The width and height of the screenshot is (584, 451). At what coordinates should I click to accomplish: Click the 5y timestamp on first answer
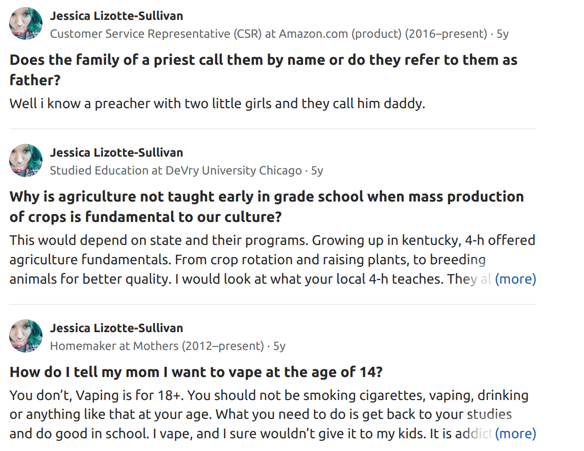coord(502,34)
